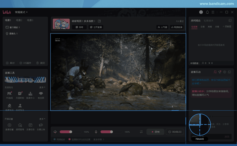This screenshot has height=146, width=237.
Task: Pop out the 房间观众 panel
Action: pos(230,20)
